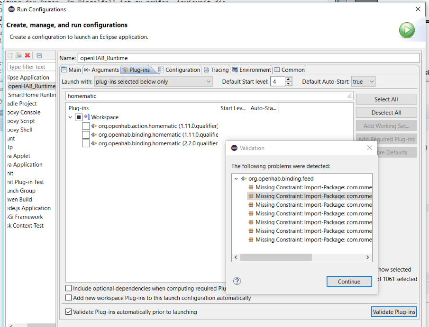429x327 pixels.
Task: Click the collapse all icon in sidebar toolbar
Action: click(x=39, y=56)
